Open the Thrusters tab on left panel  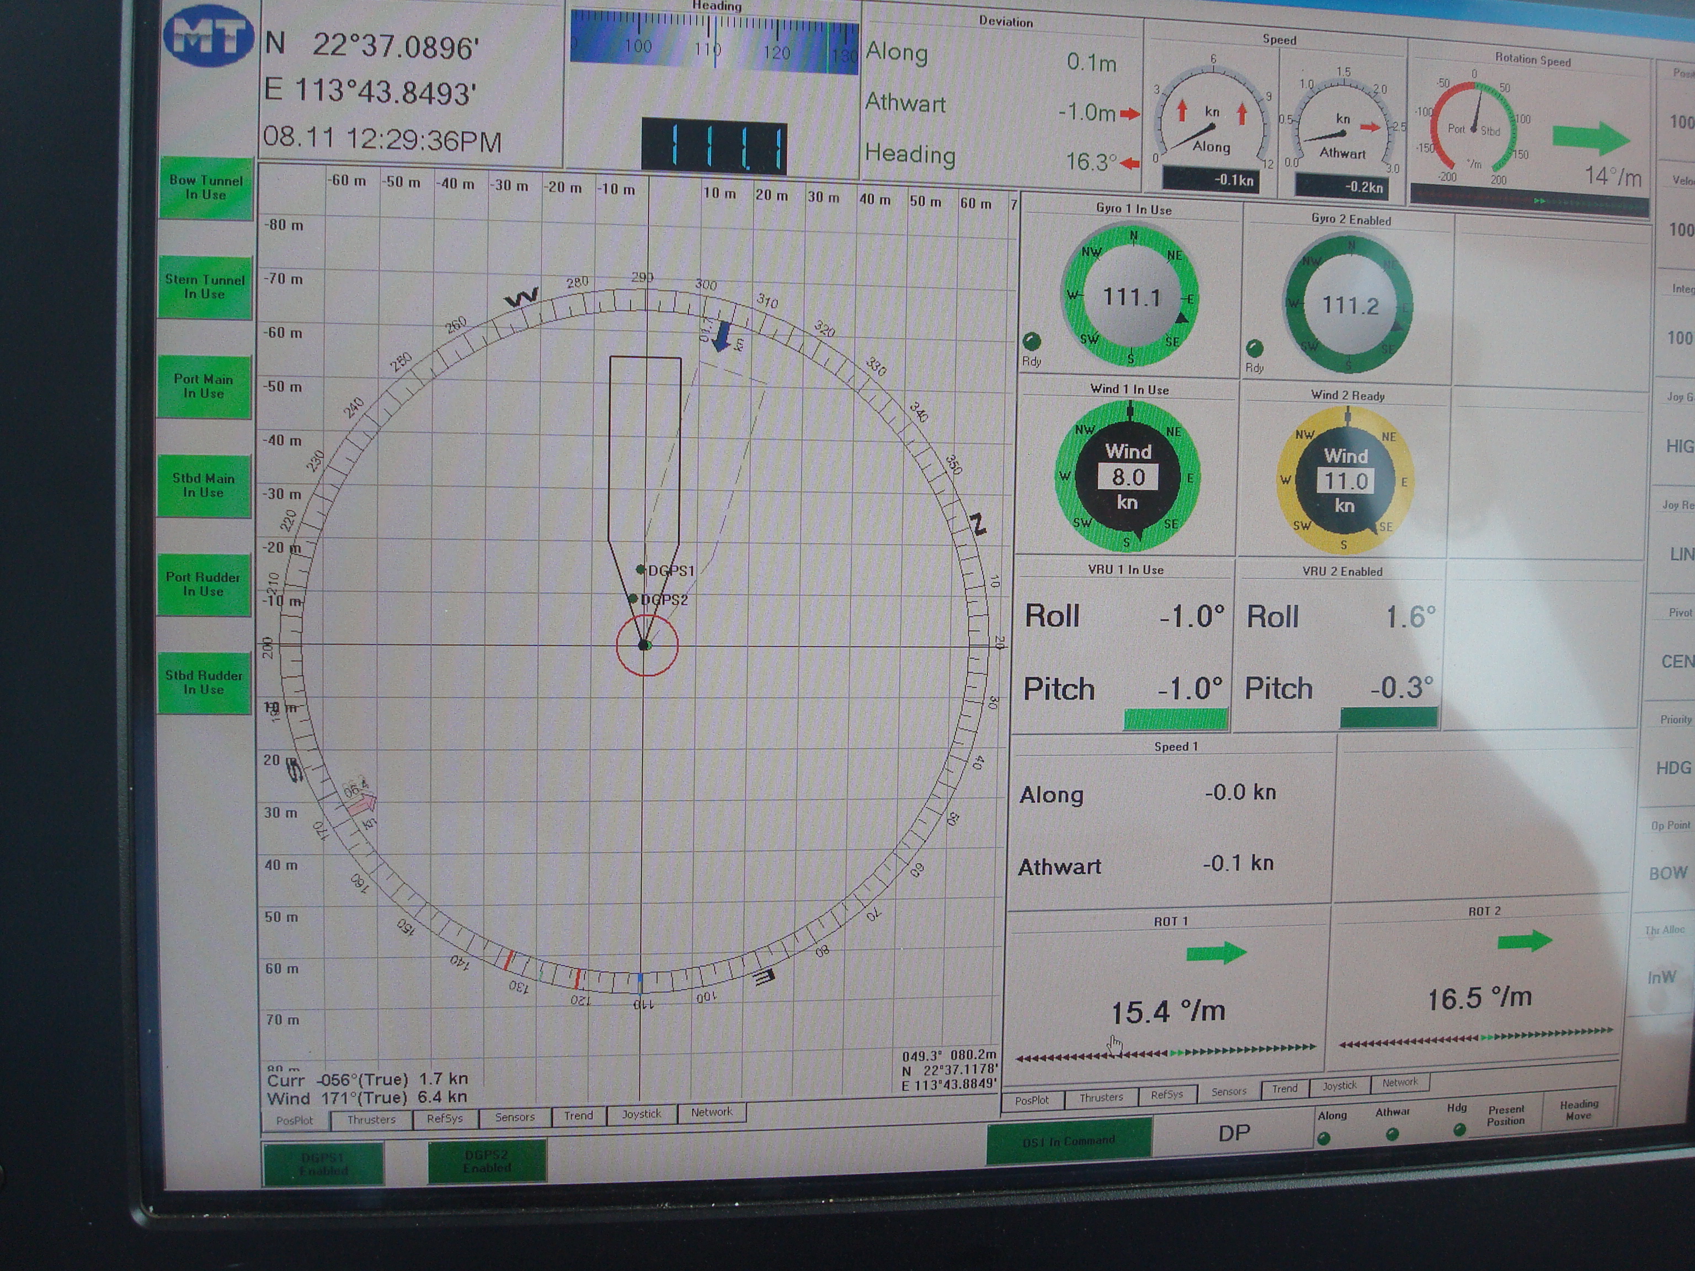point(372,1119)
